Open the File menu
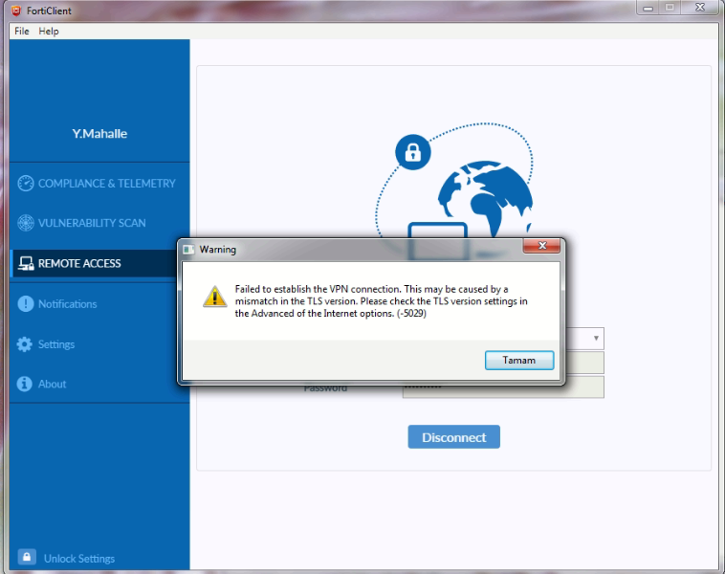 tap(22, 31)
